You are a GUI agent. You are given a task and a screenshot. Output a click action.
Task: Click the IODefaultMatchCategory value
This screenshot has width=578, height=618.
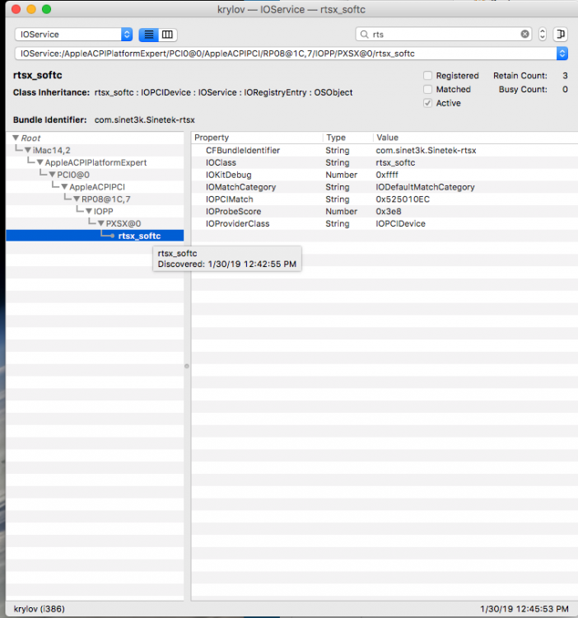click(425, 187)
